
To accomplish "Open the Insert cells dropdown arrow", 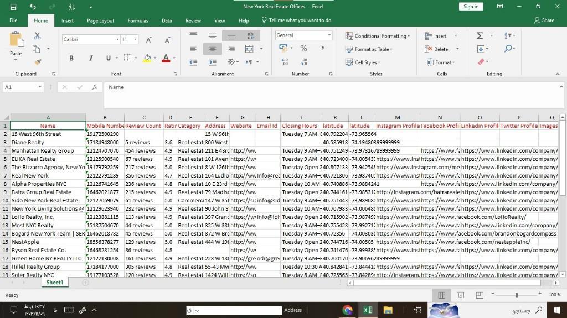I will pyautogui.click(x=456, y=36).
